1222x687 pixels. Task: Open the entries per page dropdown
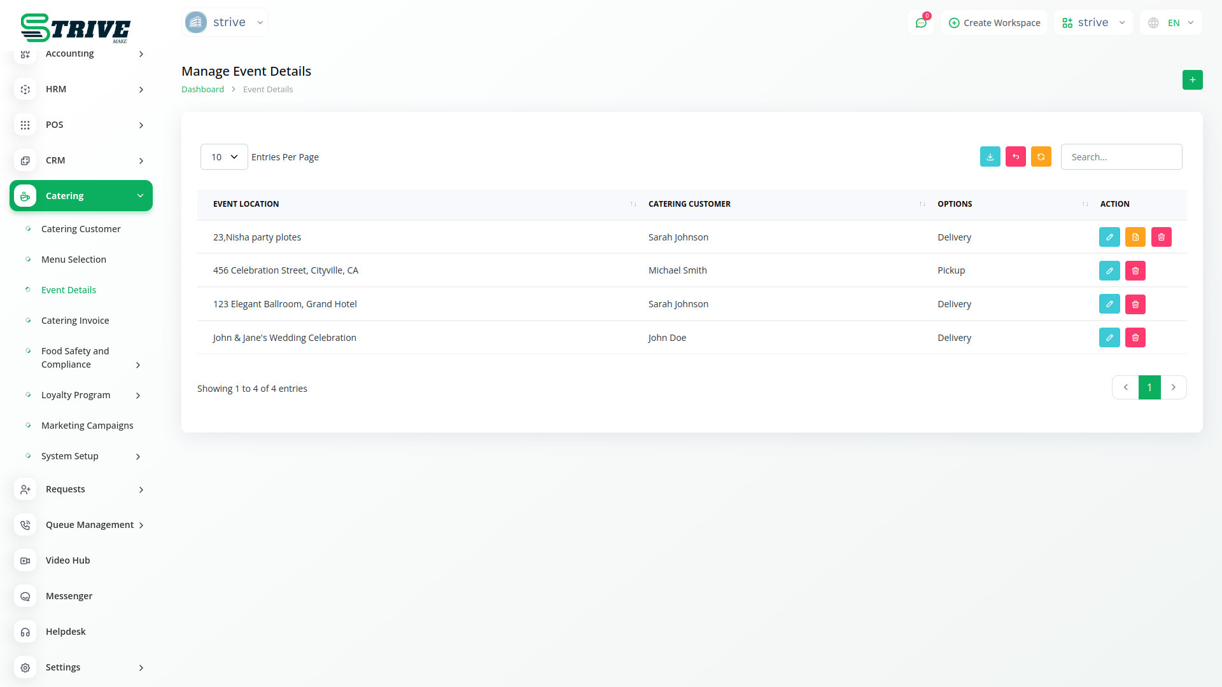coord(224,157)
